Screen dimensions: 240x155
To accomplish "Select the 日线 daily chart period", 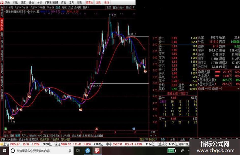I will tap(58, 7).
